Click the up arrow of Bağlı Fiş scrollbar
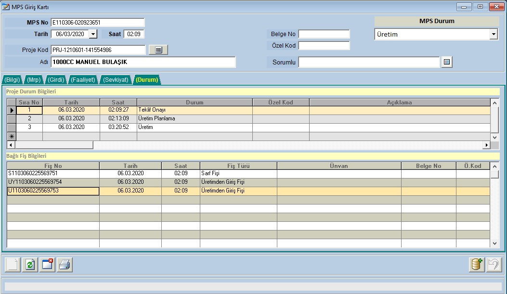This screenshot has width=507, height=294. pyautogui.click(x=494, y=166)
